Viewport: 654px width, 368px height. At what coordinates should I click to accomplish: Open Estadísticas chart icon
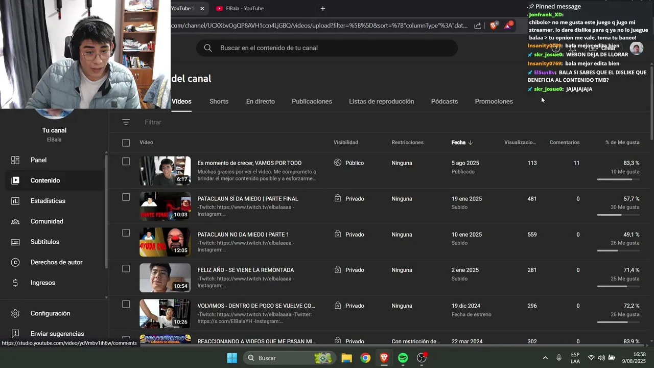pyautogui.click(x=15, y=201)
